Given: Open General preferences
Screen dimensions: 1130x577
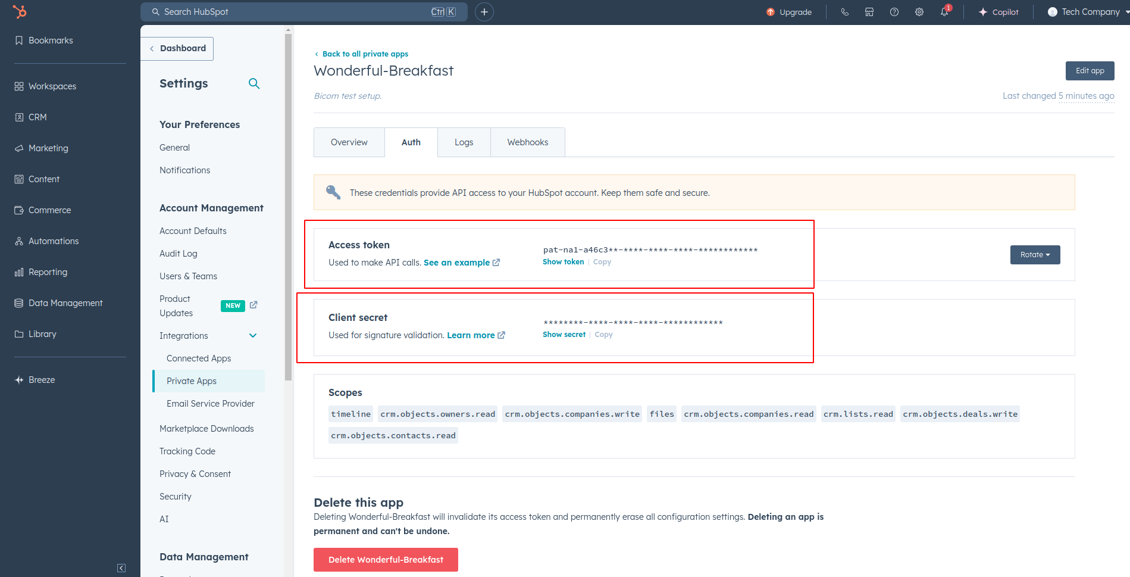Looking at the screenshot, I should pos(175,148).
